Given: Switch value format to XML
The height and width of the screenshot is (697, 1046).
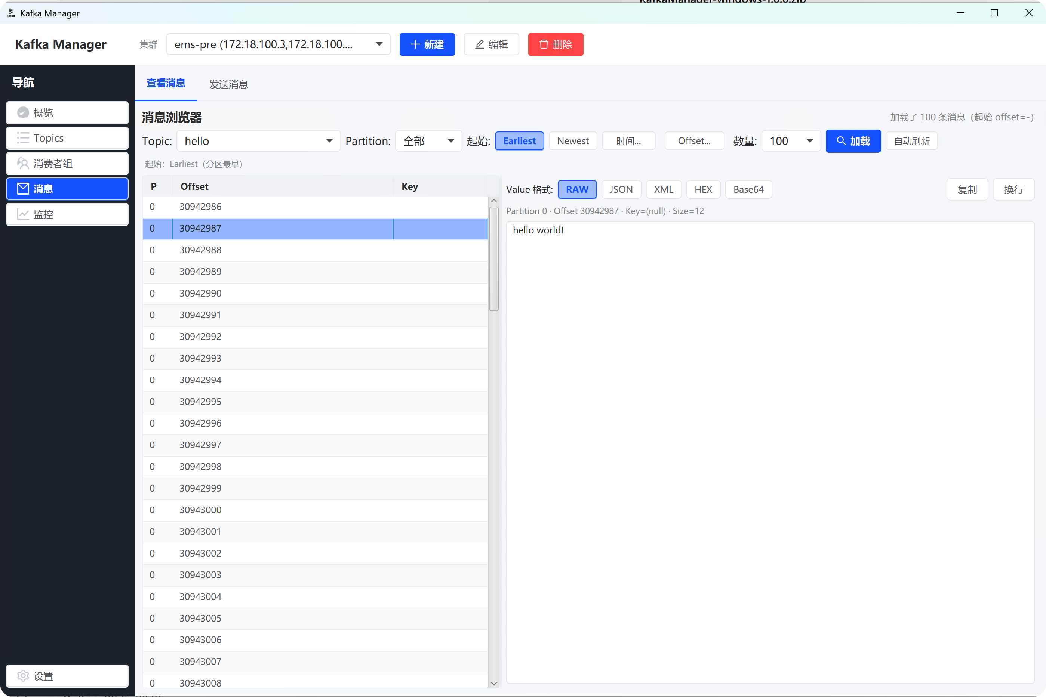Looking at the screenshot, I should (663, 189).
